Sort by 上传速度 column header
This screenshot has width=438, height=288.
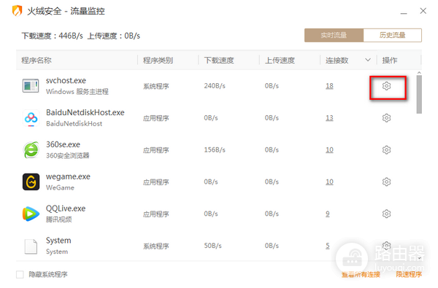(x=280, y=61)
